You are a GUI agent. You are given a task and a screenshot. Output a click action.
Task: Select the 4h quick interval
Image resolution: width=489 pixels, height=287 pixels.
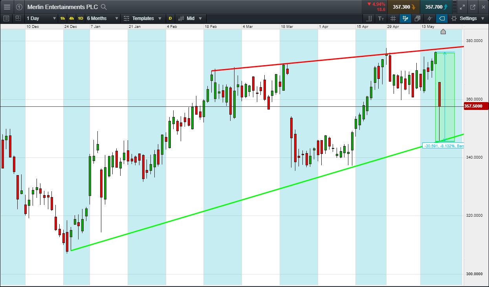coord(71,18)
